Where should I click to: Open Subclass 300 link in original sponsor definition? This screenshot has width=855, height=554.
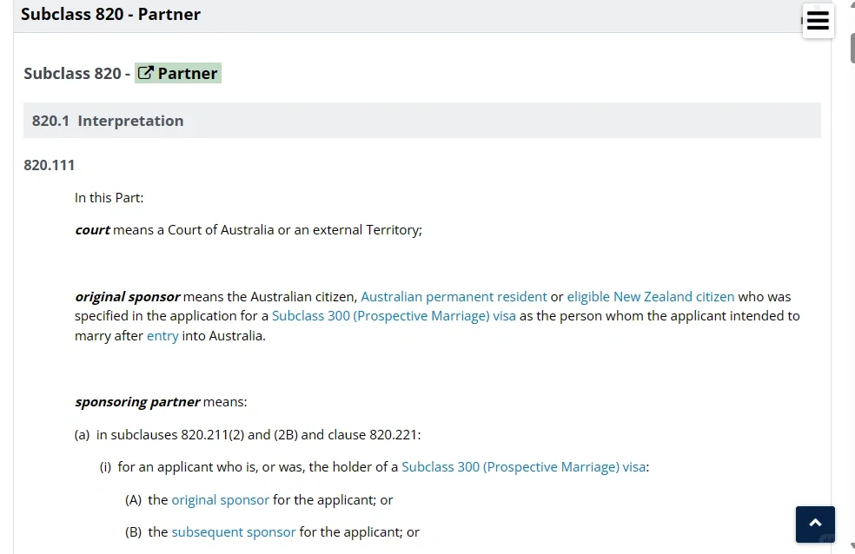point(394,316)
